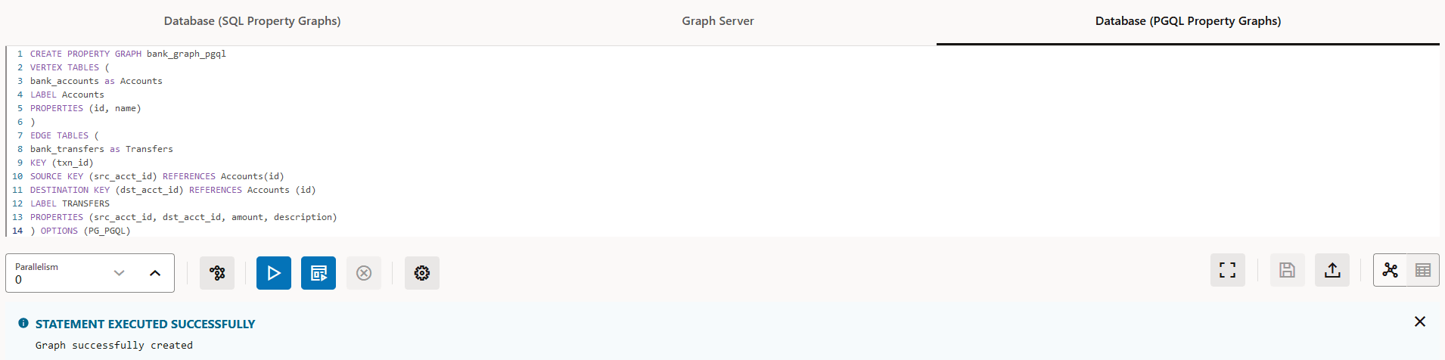
Task: Click 'VERTEX TABLES (' on line 2
Action: 70,67
